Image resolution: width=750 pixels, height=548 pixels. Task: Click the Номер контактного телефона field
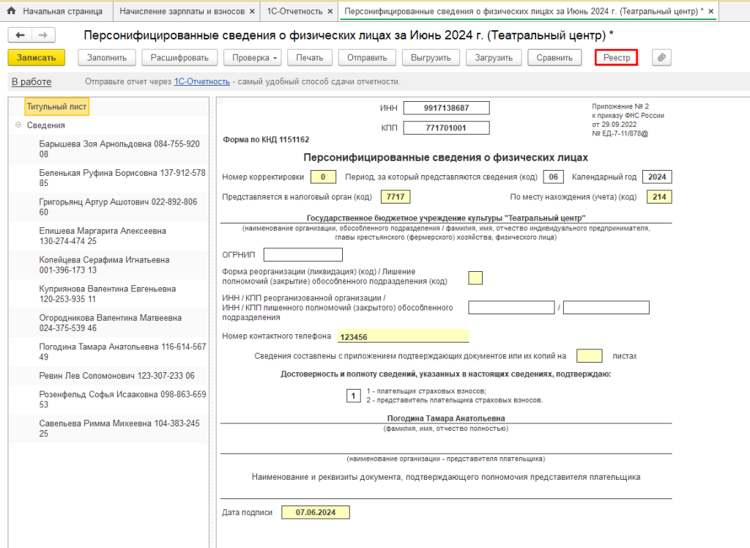tap(403, 336)
